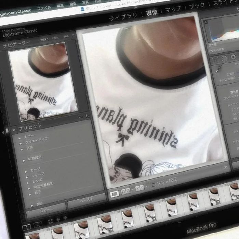
Task: Collapse the プリセット panel triangle
Action: [x=14, y=131]
